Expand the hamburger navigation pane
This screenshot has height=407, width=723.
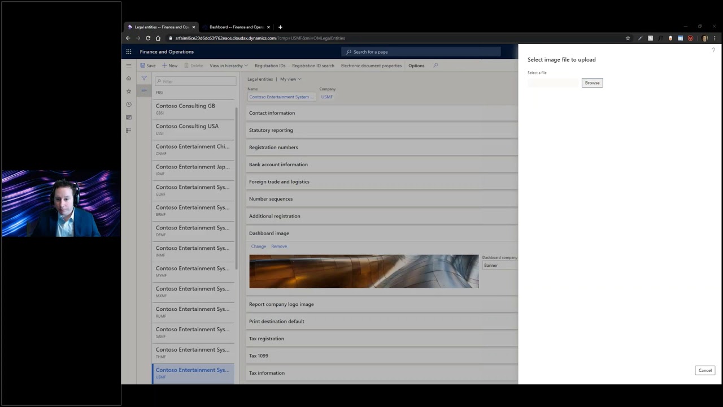(x=129, y=66)
